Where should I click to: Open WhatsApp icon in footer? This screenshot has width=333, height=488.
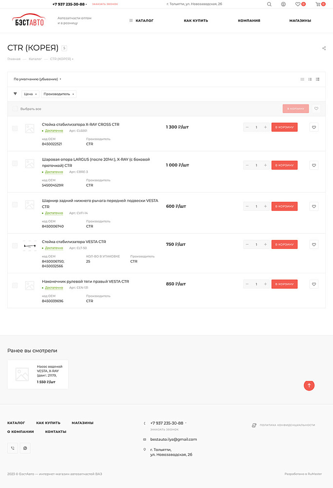pyautogui.click(x=25, y=447)
